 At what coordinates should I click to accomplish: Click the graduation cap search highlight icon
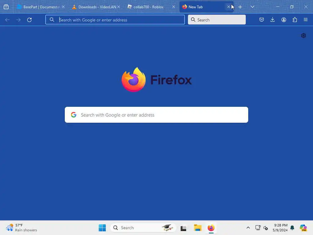(168, 228)
